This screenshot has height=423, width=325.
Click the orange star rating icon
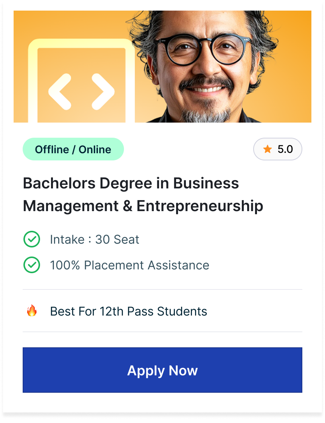point(268,149)
